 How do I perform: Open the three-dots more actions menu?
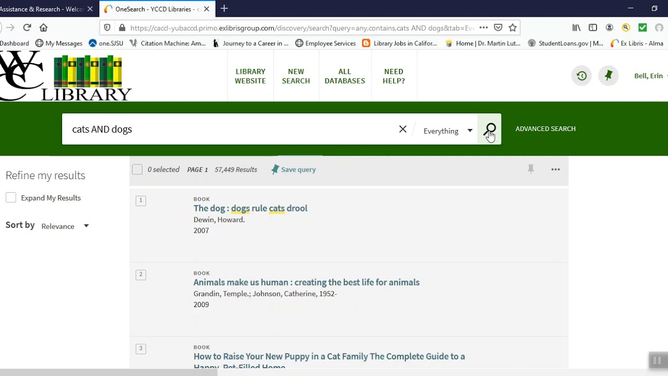[555, 169]
